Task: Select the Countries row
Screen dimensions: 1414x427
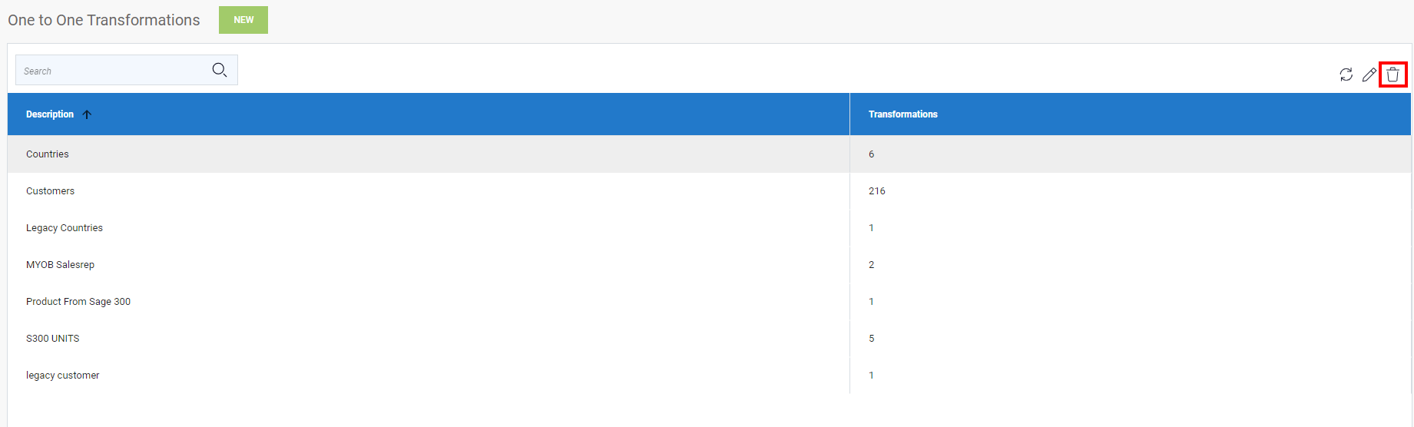Action: click(x=709, y=154)
